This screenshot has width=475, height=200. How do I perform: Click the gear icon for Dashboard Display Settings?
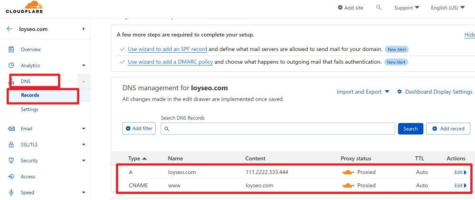pyautogui.click(x=399, y=92)
